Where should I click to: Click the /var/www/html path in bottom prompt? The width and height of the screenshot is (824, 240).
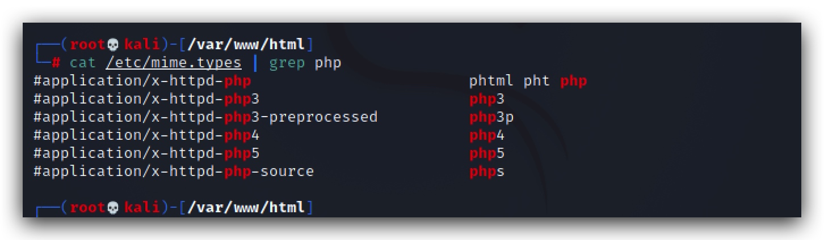coord(246,208)
